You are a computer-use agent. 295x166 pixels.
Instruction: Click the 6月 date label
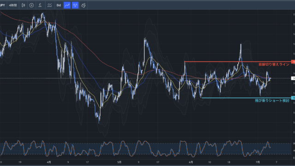click(191, 162)
